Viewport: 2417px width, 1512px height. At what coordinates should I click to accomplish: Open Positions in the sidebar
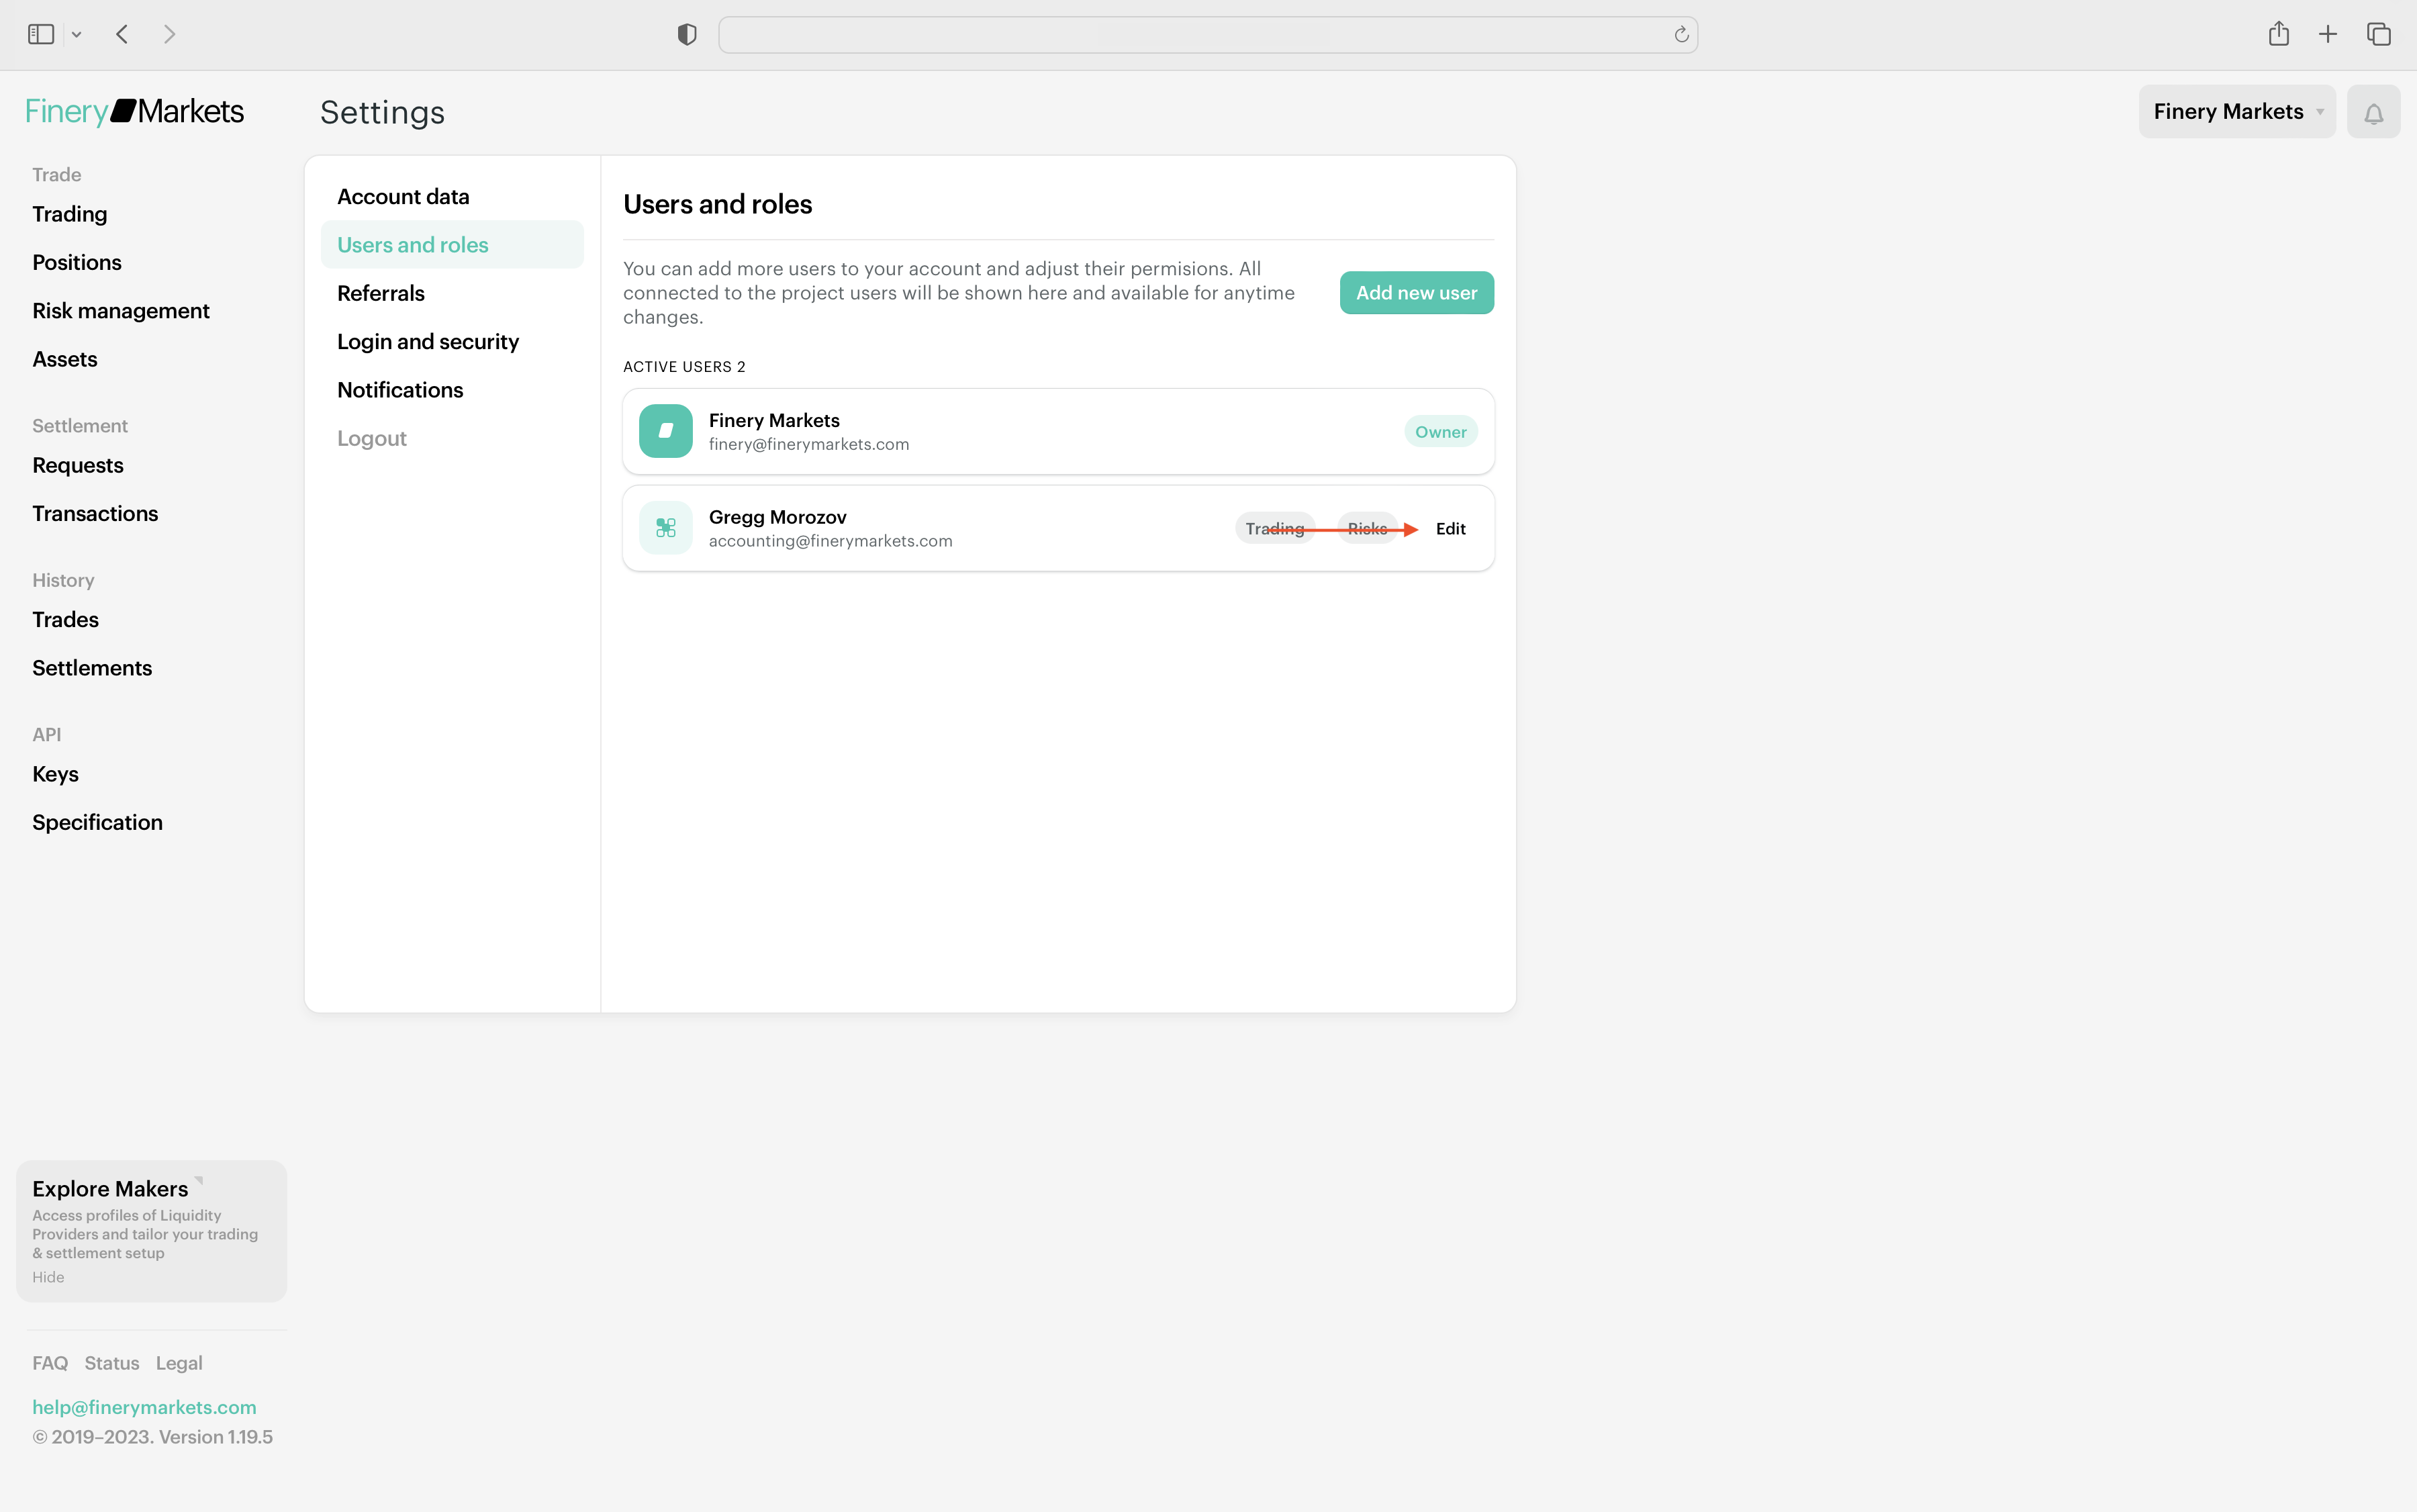77,262
